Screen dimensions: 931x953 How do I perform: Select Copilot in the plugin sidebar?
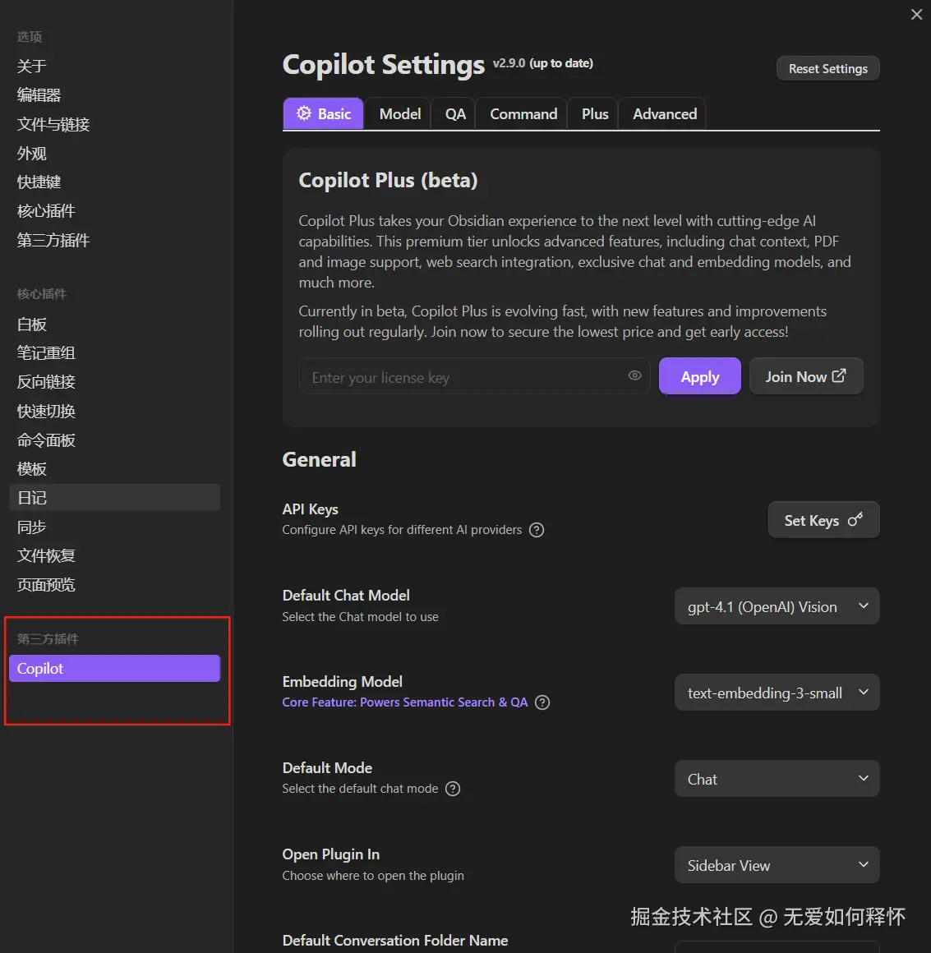(x=114, y=669)
